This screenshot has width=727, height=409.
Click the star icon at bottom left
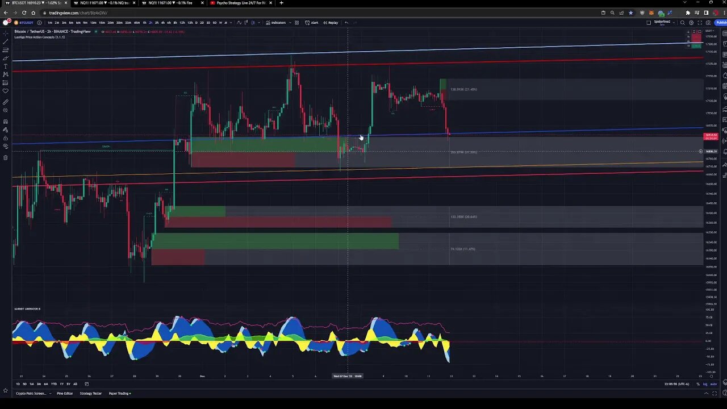click(x=6, y=390)
